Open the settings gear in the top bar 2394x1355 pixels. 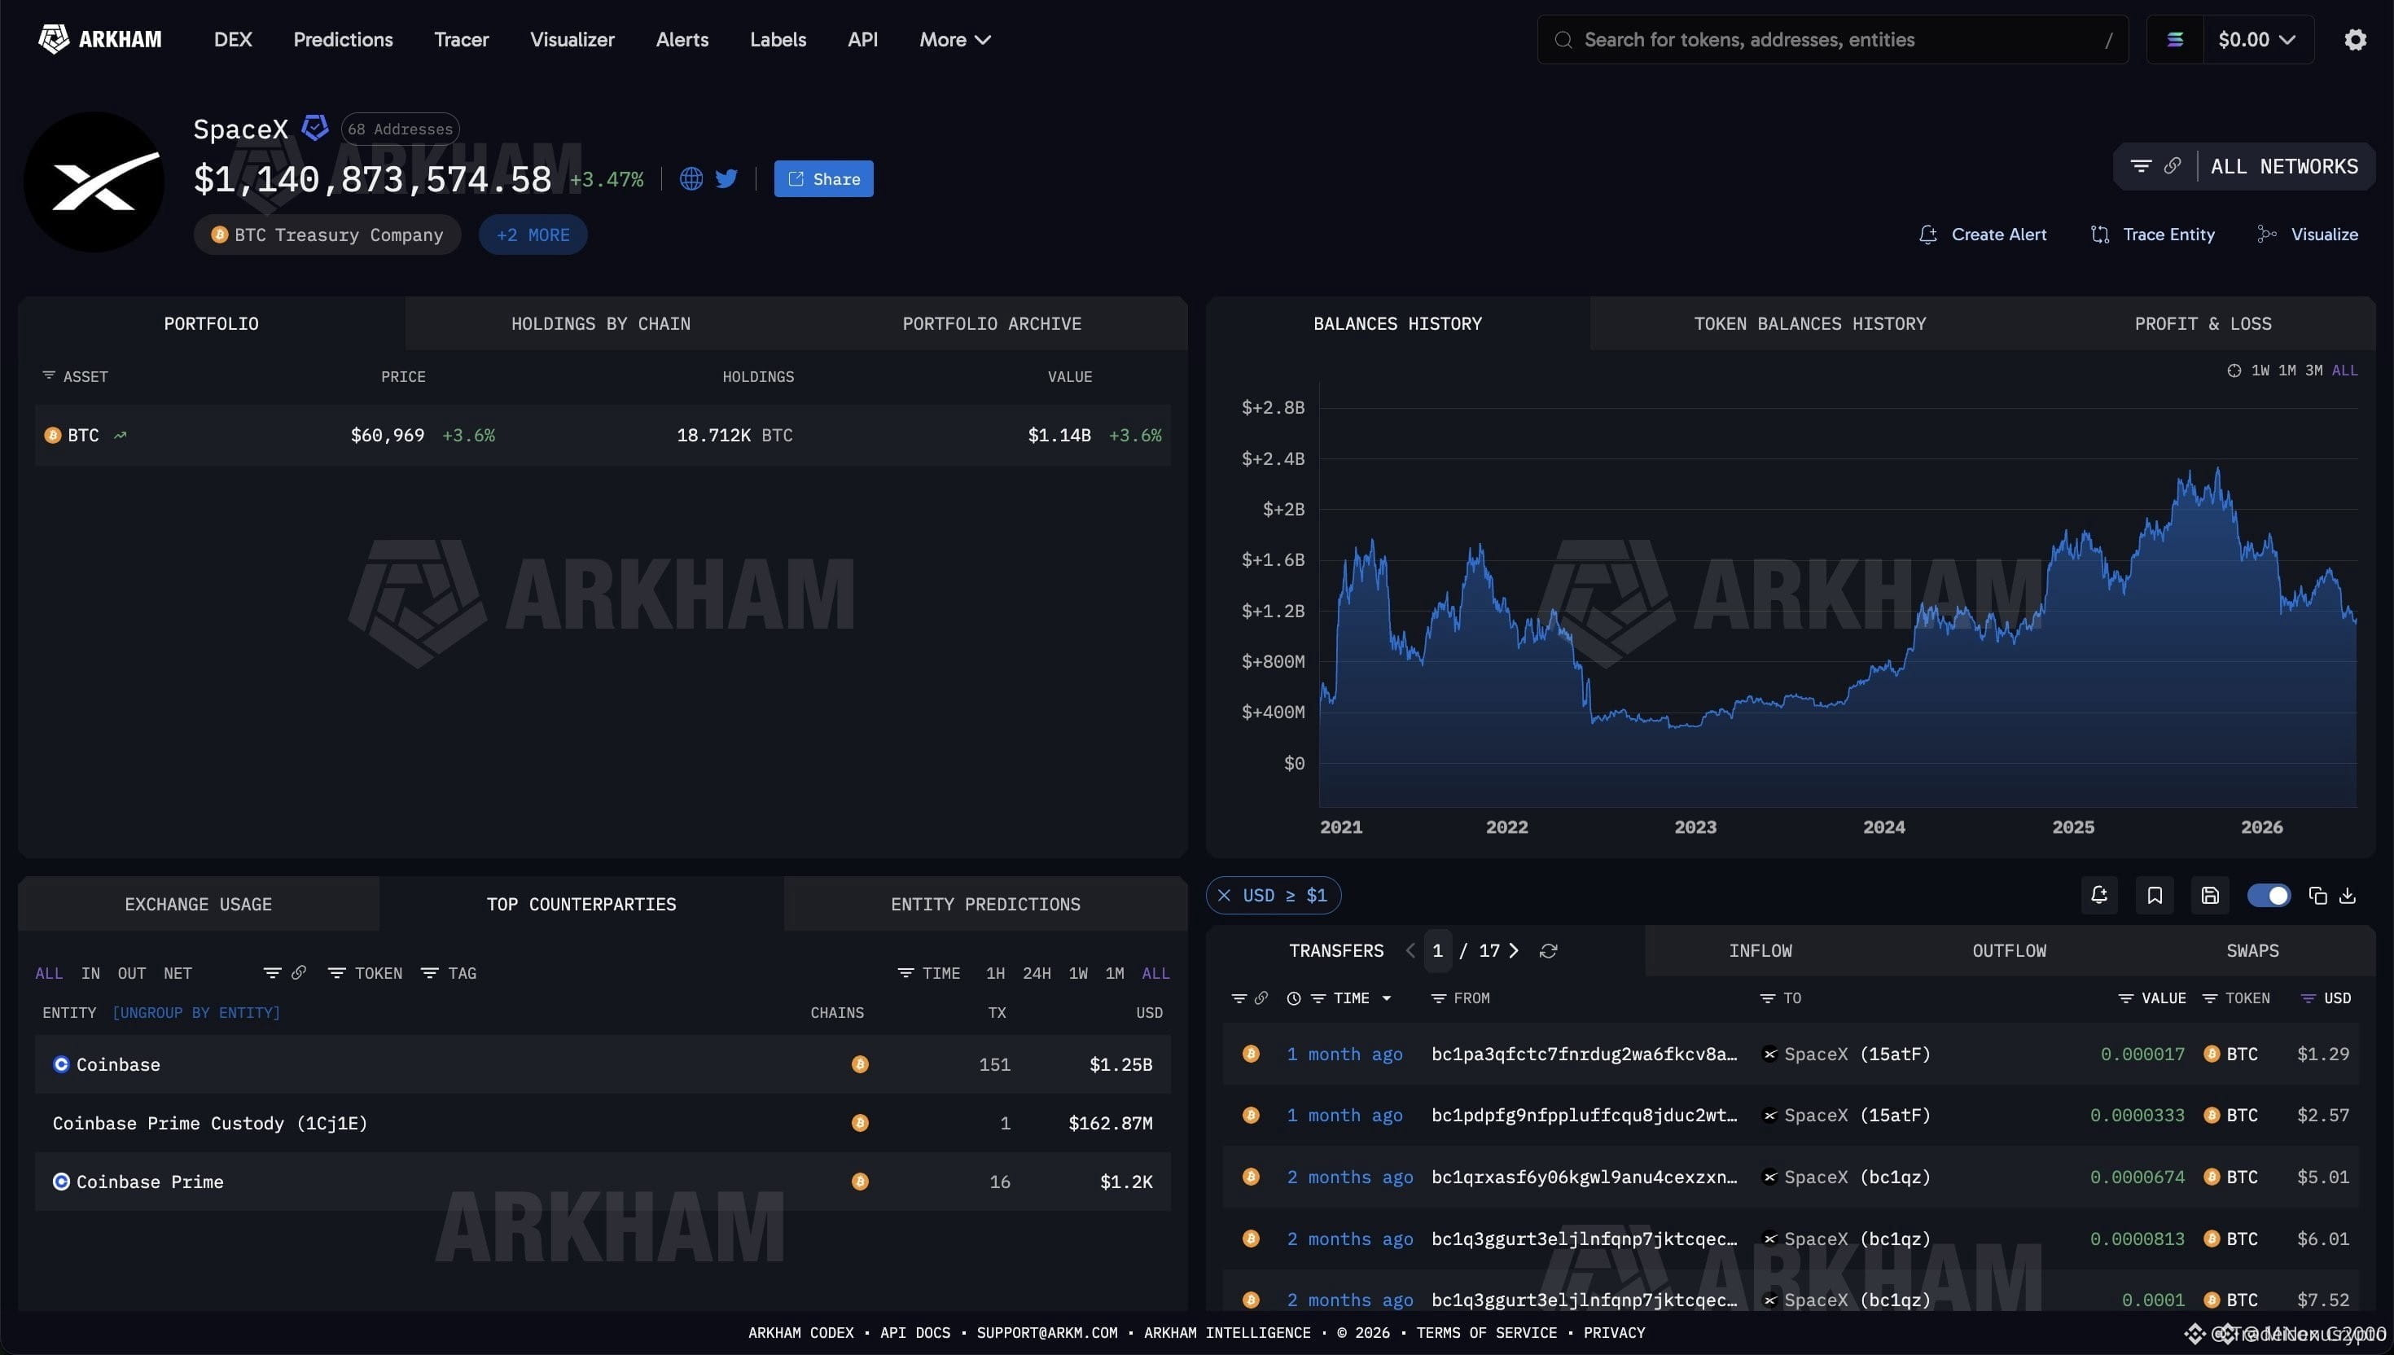point(2355,39)
